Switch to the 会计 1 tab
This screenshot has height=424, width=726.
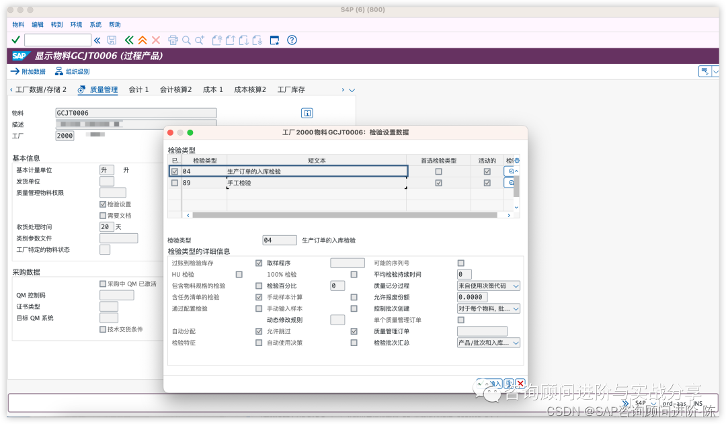pos(138,90)
